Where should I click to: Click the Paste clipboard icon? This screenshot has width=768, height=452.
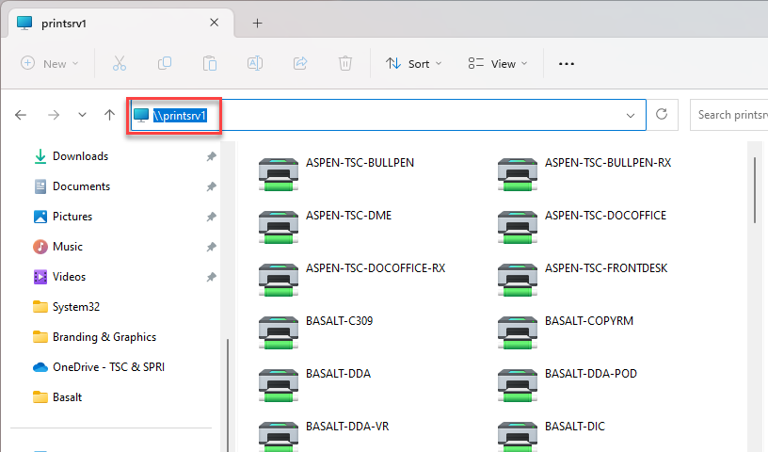coord(209,63)
